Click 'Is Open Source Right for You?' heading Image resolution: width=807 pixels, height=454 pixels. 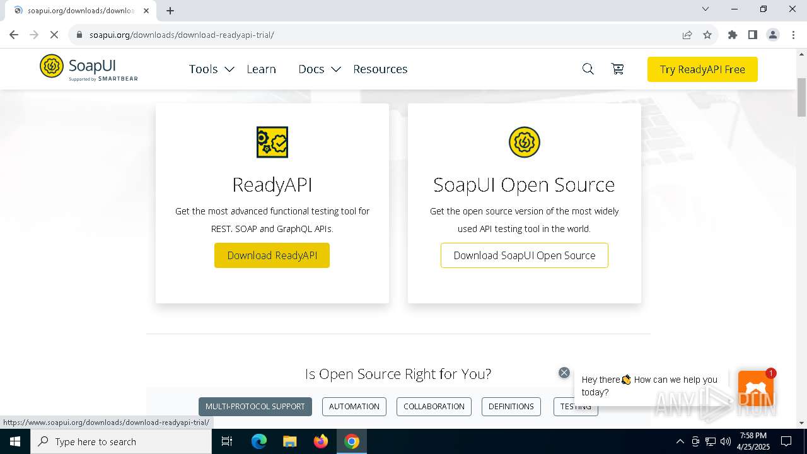click(x=398, y=374)
